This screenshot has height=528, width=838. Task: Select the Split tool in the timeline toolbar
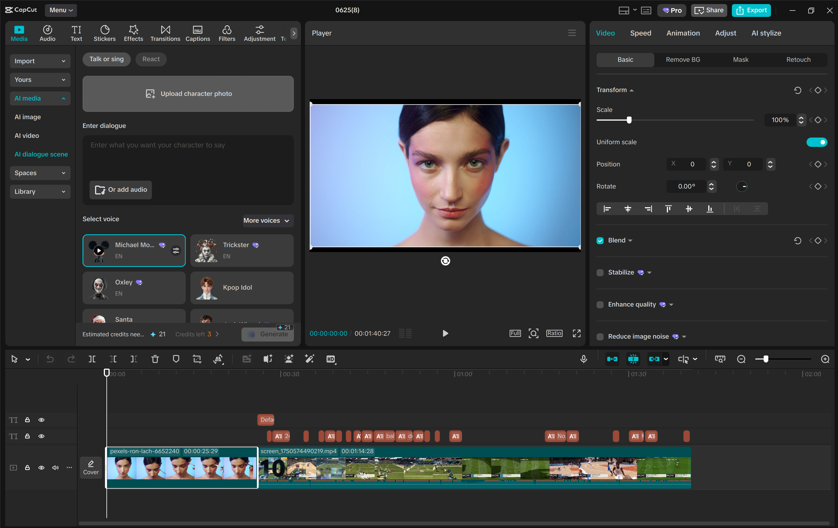(x=92, y=359)
